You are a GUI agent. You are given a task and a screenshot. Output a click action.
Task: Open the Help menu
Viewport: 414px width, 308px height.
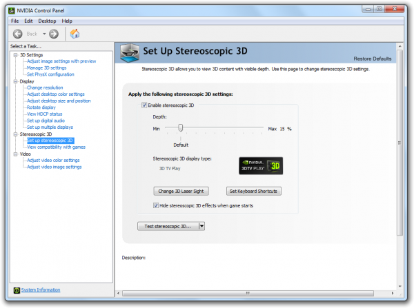coord(67,21)
